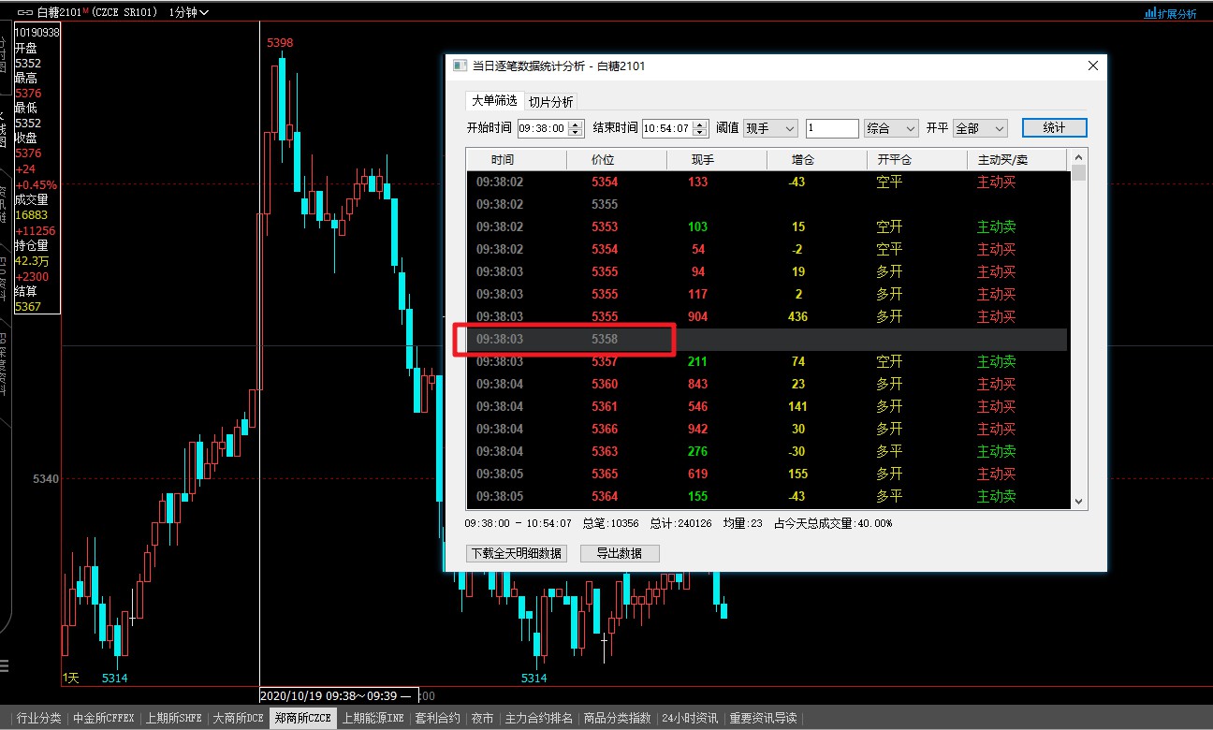
Task: Expand the 1分钟 period dropdown
Action: pos(189,12)
